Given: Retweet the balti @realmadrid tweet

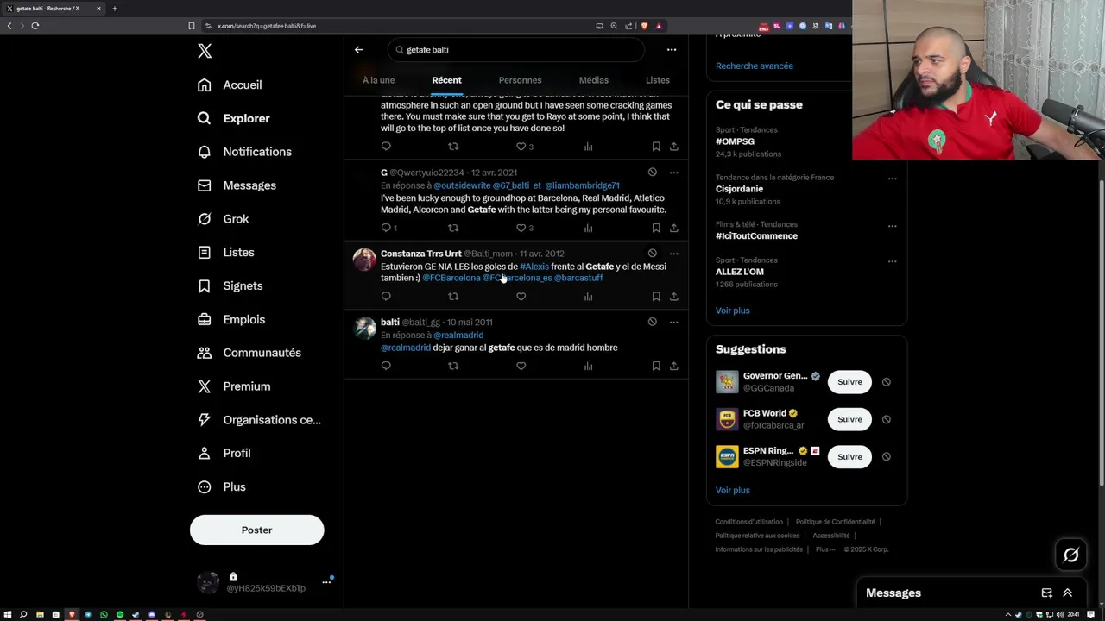Looking at the screenshot, I should click(453, 366).
